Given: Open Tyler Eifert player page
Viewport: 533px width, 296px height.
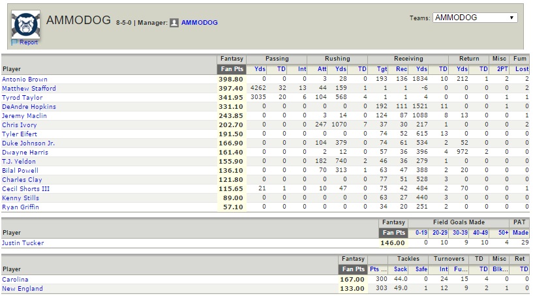Looking at the screenshot, I should [x=20, y=134].
